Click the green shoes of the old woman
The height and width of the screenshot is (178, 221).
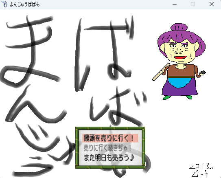(x=177, y=97)
